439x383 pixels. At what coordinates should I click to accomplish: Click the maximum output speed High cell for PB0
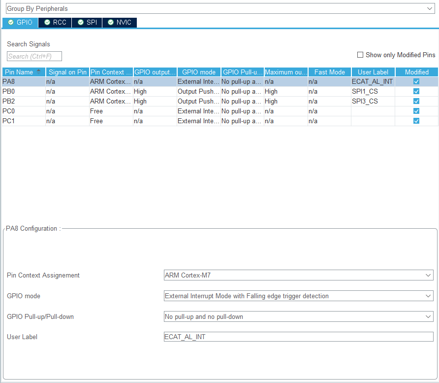coord(286,91)
